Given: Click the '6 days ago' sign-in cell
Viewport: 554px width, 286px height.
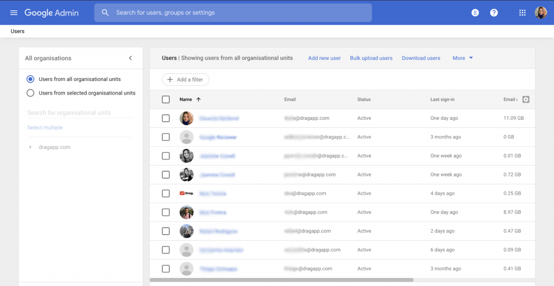Looking at the screenshot, I should click(443, 250).
